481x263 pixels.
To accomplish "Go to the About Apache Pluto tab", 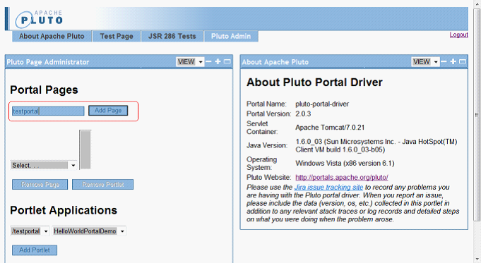I will 52,36.
